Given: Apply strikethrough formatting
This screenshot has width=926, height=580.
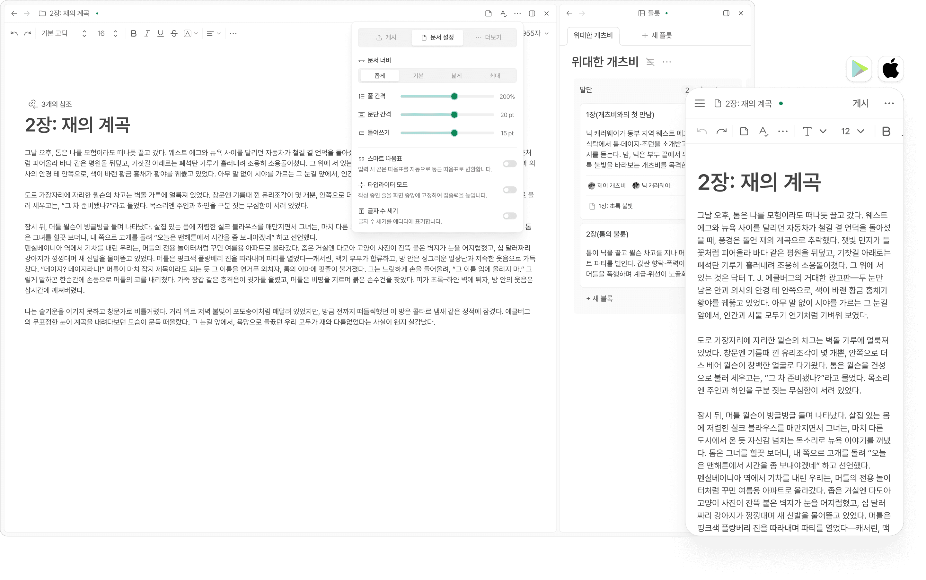Looking at the screenshot, I should pyautogui.click(x=174, y=33).
